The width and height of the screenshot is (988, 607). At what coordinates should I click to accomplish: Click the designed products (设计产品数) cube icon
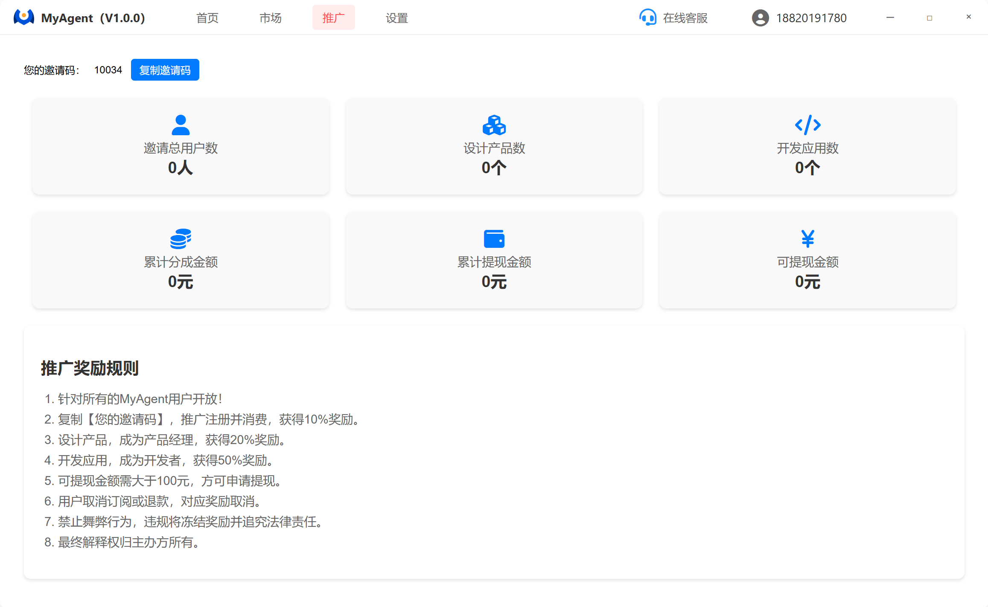point(494,125)
